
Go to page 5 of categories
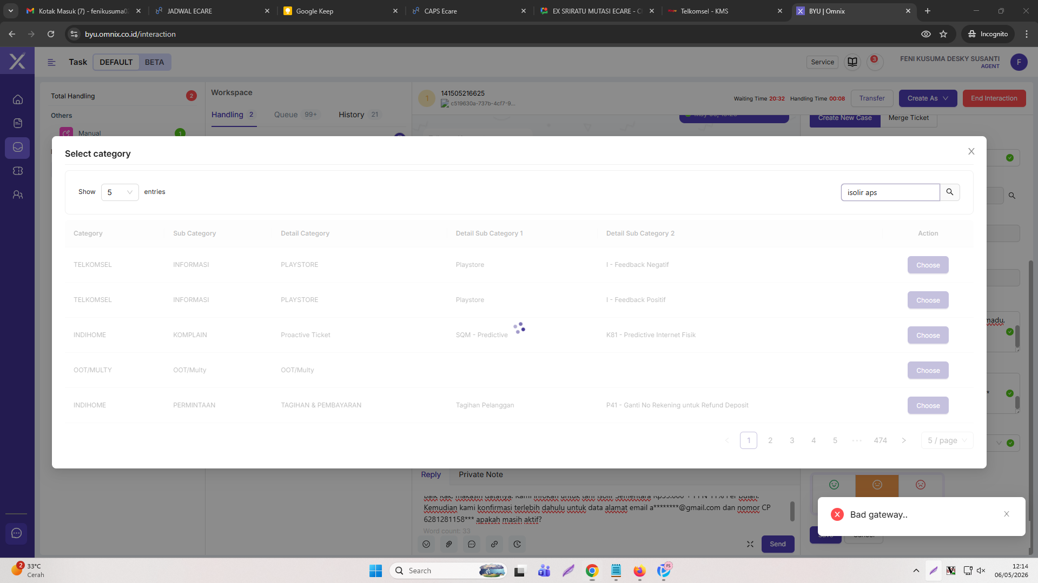835,440
